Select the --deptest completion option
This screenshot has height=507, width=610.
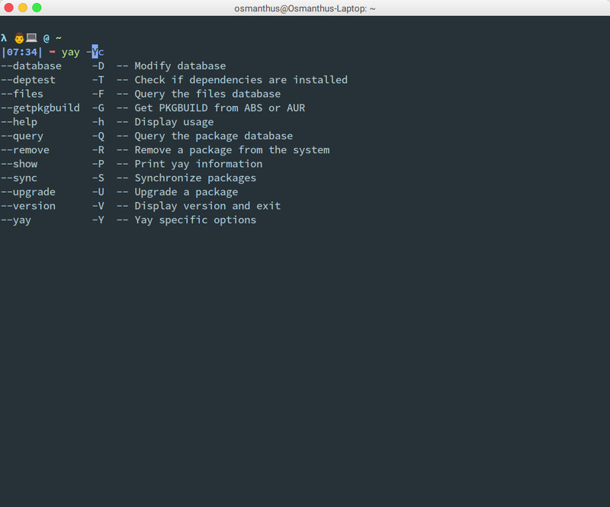click(28, 80)
